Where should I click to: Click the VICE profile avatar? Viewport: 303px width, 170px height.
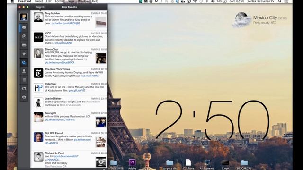38,37
